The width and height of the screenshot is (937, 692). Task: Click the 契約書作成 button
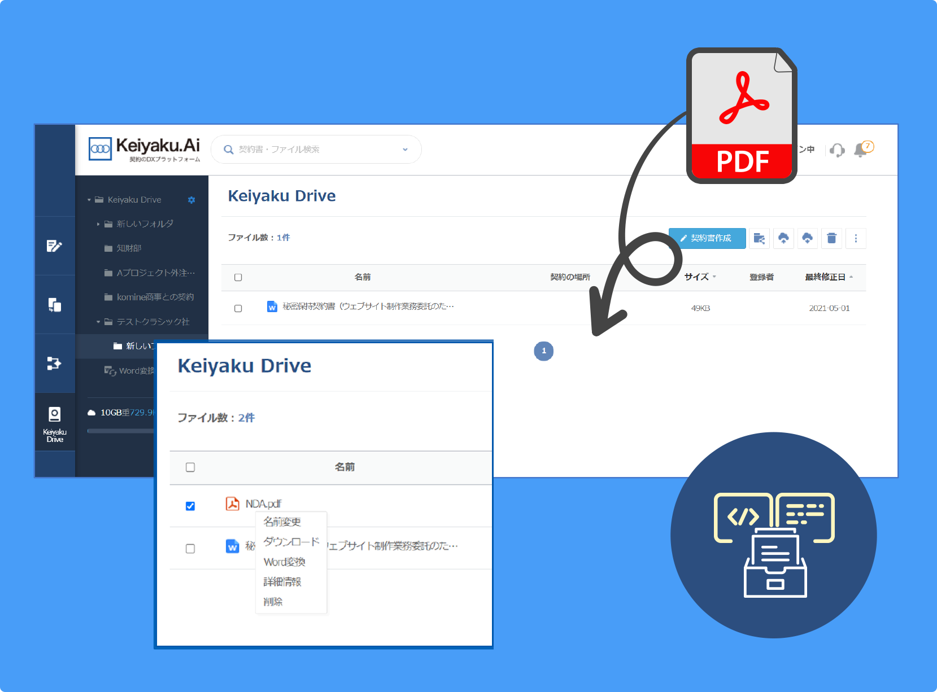click(x=707, y=238)
